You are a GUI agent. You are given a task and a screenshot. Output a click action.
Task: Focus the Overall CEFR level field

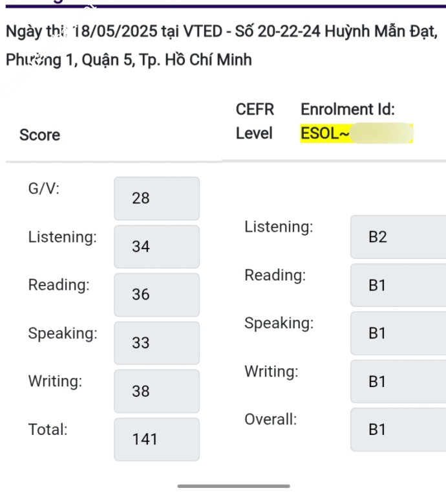[x=398, y=430]
